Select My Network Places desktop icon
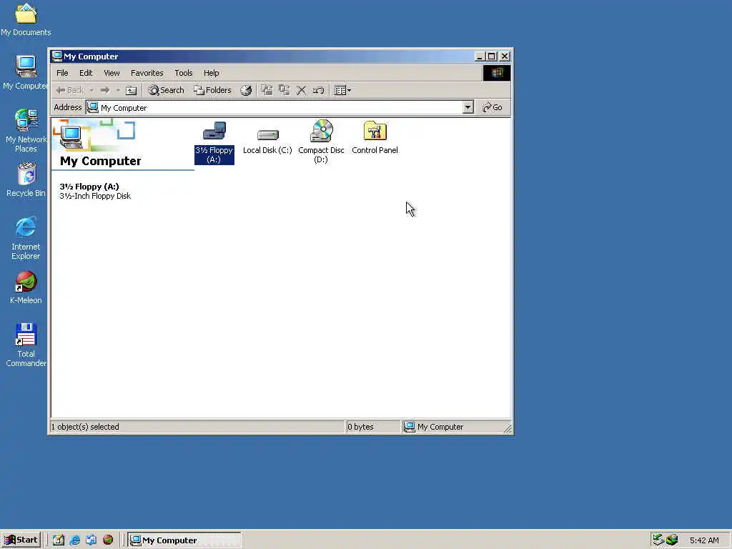732x549 pixels. [26, 131]
